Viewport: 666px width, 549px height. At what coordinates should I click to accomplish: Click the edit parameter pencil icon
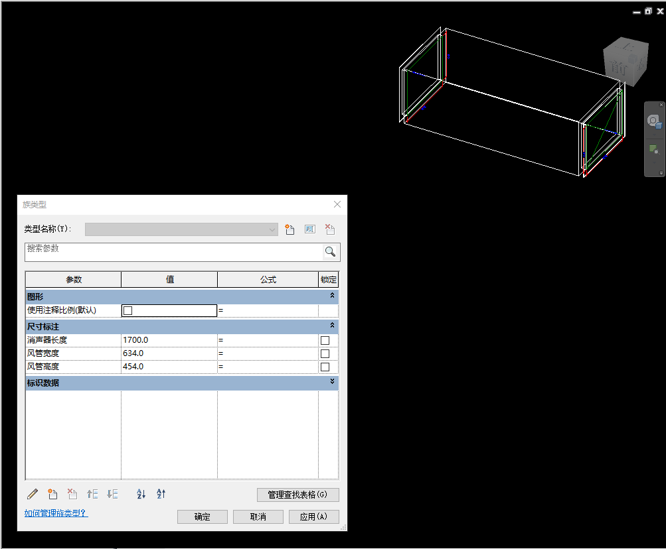pyautogui.click(x=33, y=494)
